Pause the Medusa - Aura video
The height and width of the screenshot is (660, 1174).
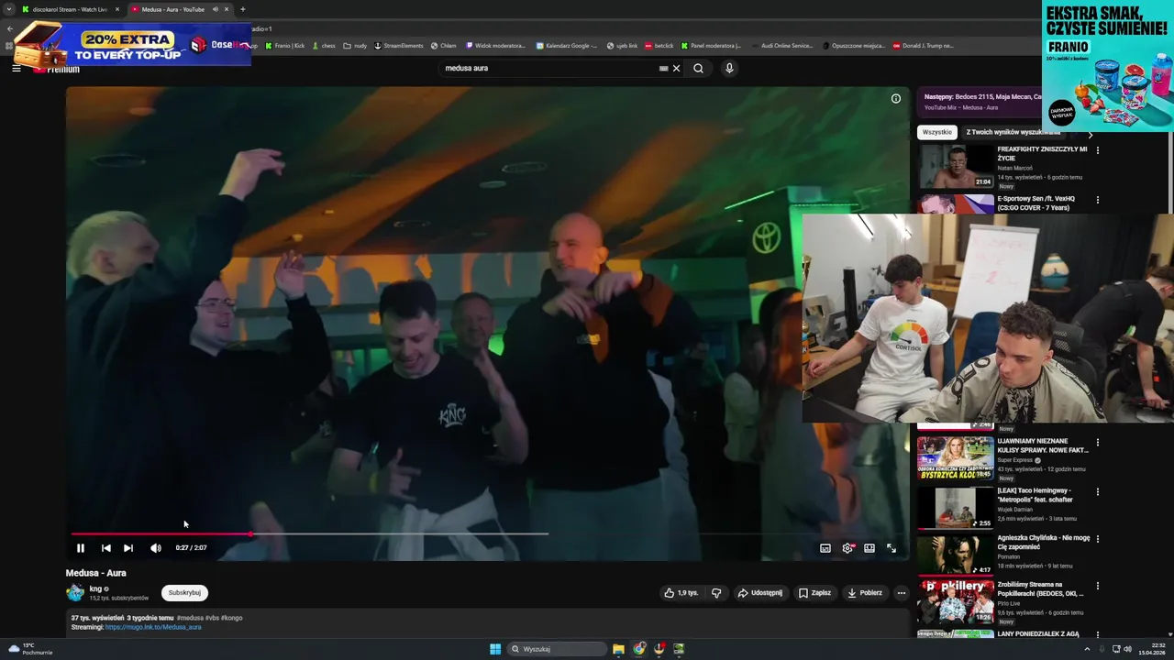(x=81, y=548)
